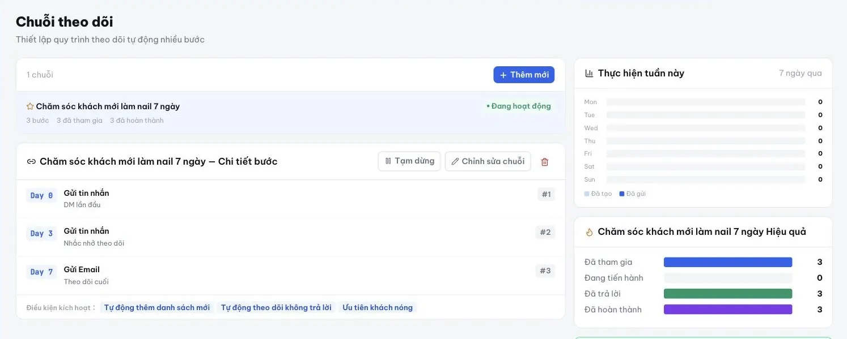Click the 3 đã hoàn thành sequence stat
The height and width of the screenshot is (339, 847).
pos(137,121)
